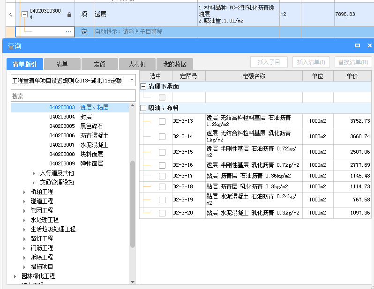
Task: Collapse row 040203003004 with the minus box
Action: click(x=24, y=15)
